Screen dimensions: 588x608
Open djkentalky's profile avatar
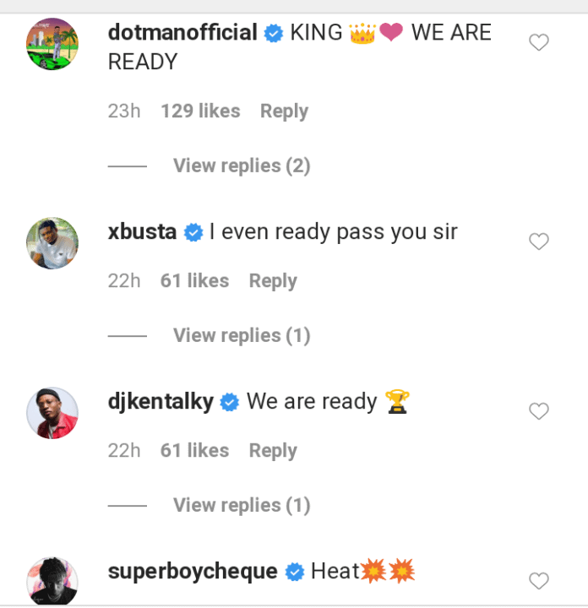pos(52,413)
